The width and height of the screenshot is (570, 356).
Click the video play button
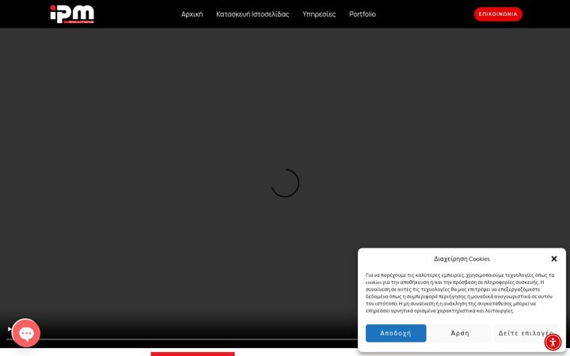[x=9, y=329]
